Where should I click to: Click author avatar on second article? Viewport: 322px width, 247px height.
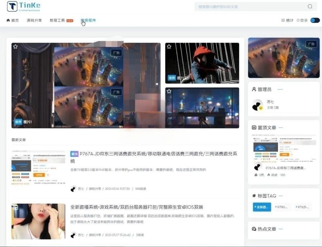pyautogui.click(x=73, y=235)
